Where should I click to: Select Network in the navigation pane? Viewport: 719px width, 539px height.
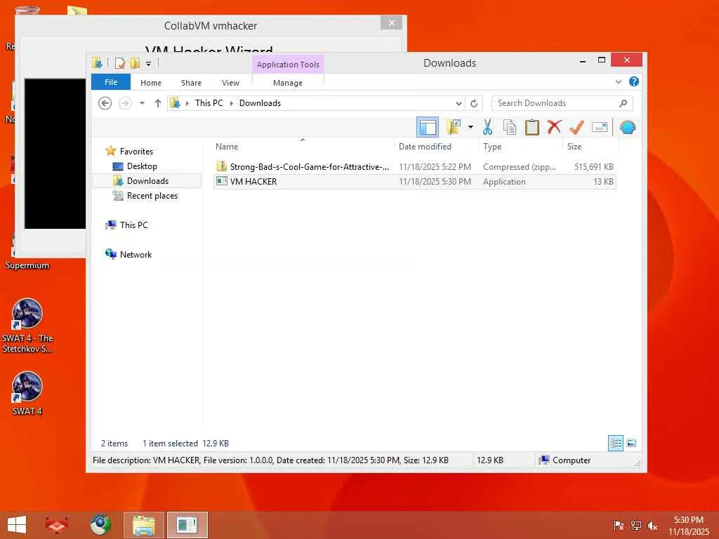pyautogui.click(x=136, y=254)
